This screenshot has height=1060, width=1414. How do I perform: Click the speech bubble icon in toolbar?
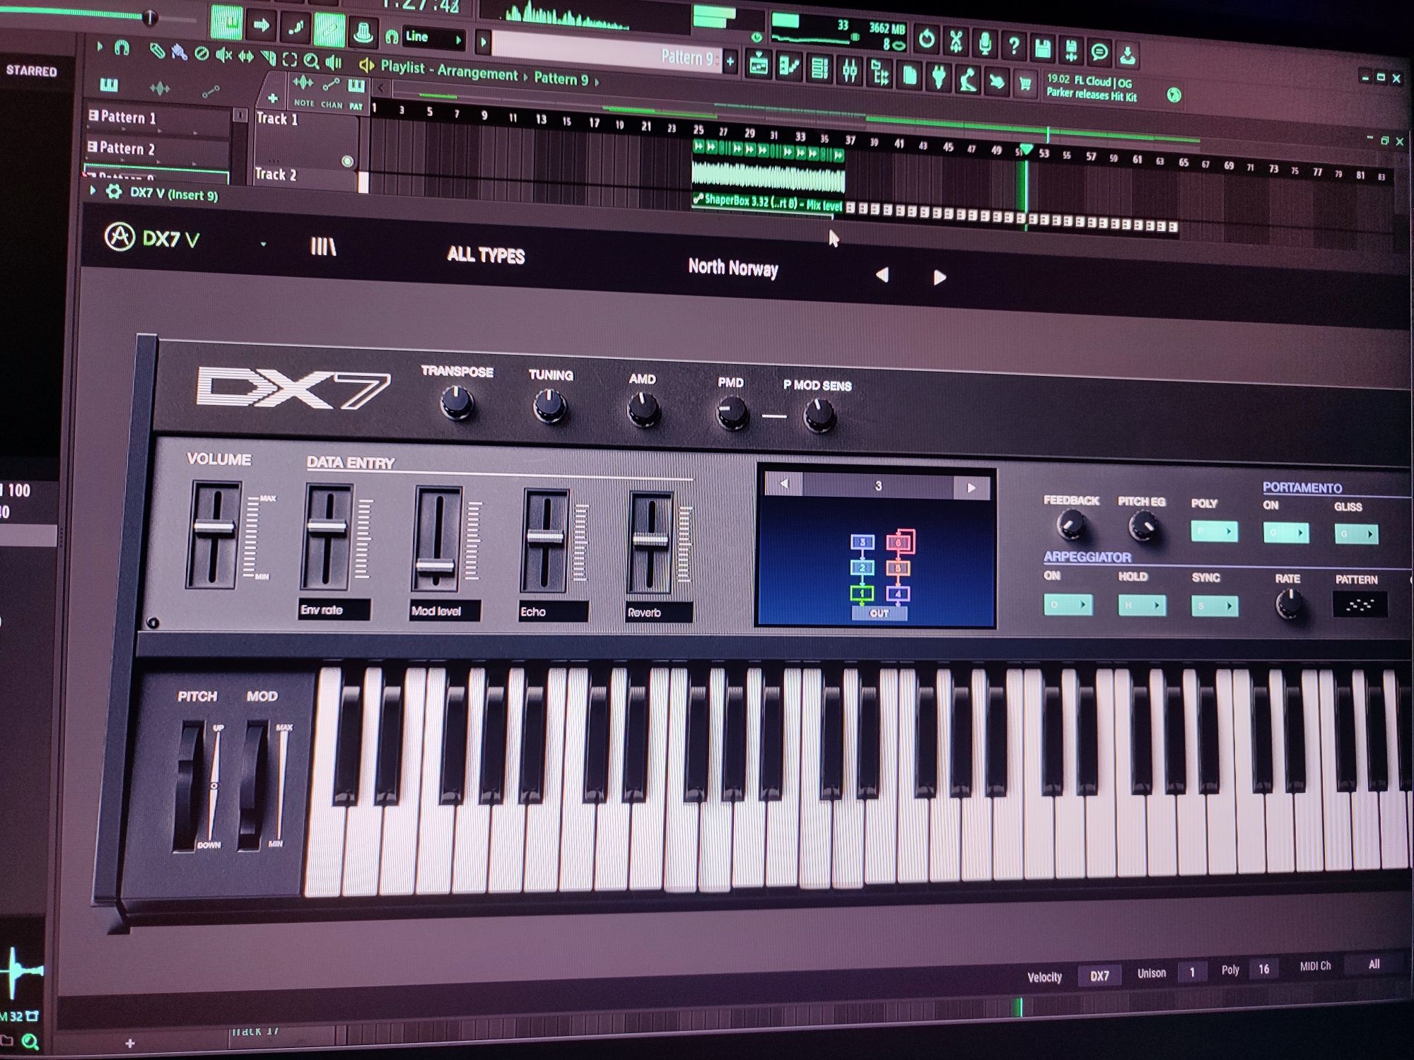pyautogui.click(x=1099, y=52)
